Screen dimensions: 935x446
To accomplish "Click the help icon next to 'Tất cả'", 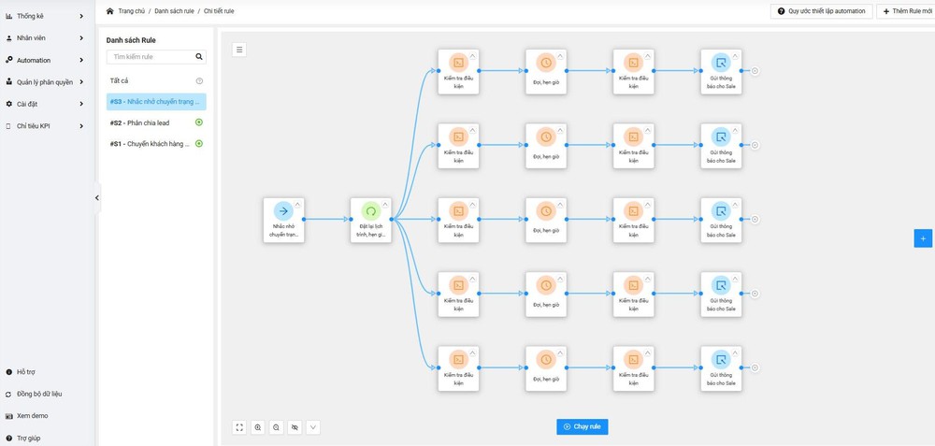I will tap(199, 81).
